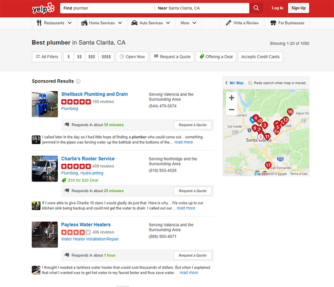Open Shellback Plumbing and Drain listing
This screenshot has height=287, width=334.
pyautogui.click(x=94, y=94)
